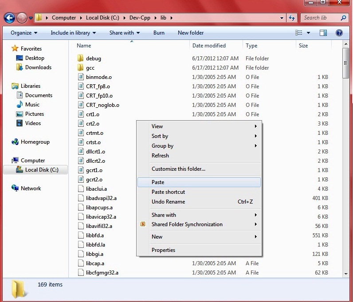The height and width of the screenshot is (302, 353).
Task: Toggle the preview pane icon
Action: pos(323,33)
